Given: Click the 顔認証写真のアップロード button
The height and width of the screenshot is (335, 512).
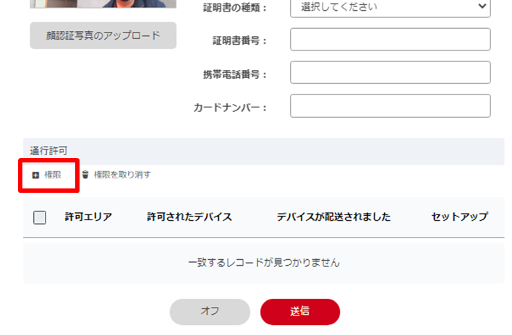Looking at the screenshot, I should 103,35.
